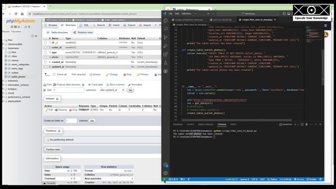Click the Prettier status bar item
Image resolution: width=336 pixels, height=189 pixels.
[x=311, y=179]
